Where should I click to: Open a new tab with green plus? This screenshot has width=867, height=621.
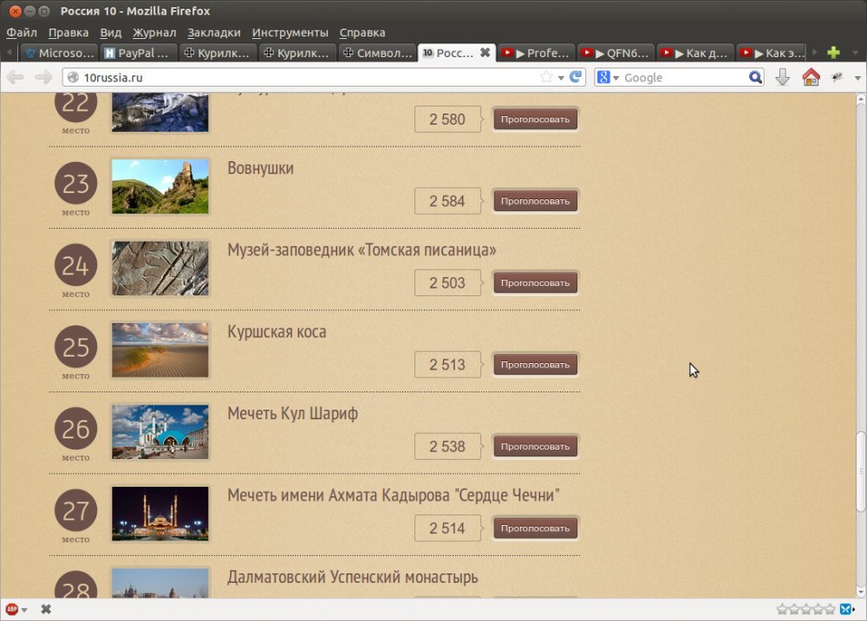pos(833,53)
